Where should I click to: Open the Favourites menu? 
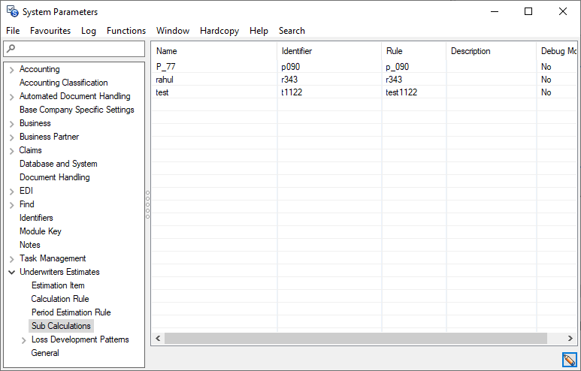tap(50, 31)
